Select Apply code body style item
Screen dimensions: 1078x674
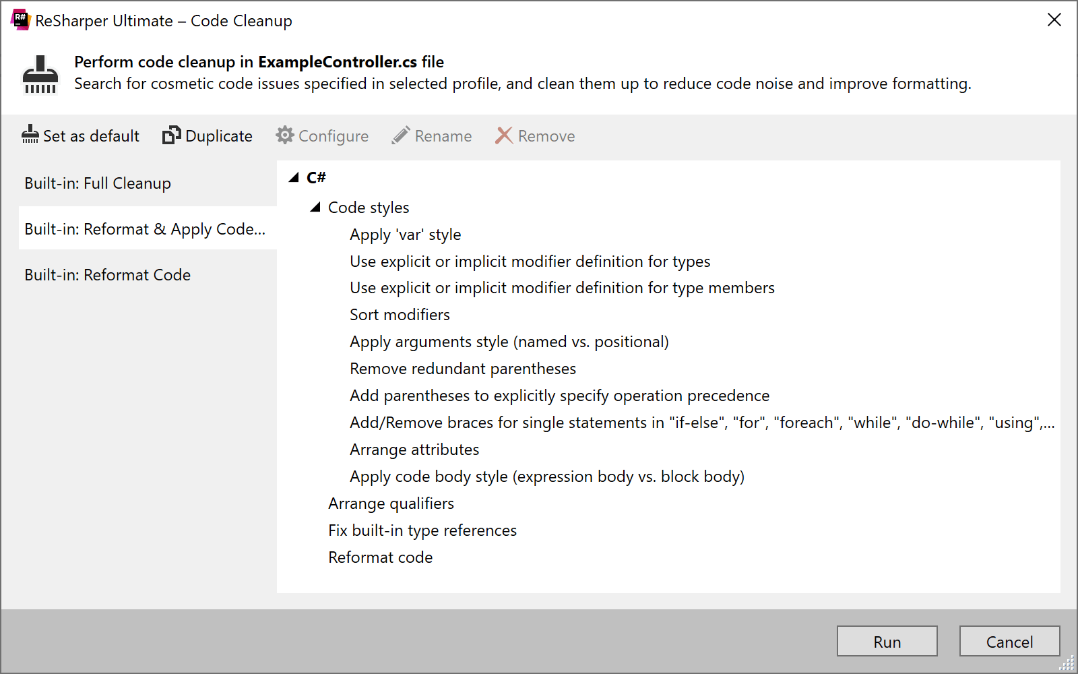click(547, 477)
